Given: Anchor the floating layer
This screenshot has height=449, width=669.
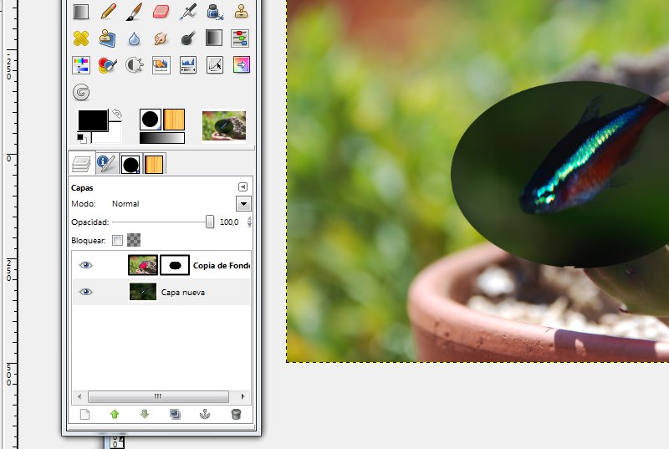Looking at the screenshot, I should pos(205,414).
